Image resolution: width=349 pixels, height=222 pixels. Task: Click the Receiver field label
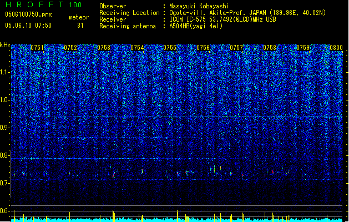113,19
